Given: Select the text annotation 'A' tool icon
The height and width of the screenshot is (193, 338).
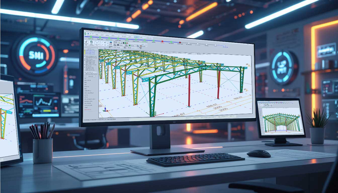Looking at the screenshot, I should pos(105,42).
